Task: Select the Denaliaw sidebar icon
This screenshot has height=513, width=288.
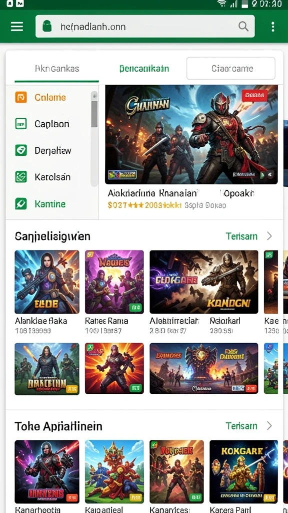Action: point(21,150)
